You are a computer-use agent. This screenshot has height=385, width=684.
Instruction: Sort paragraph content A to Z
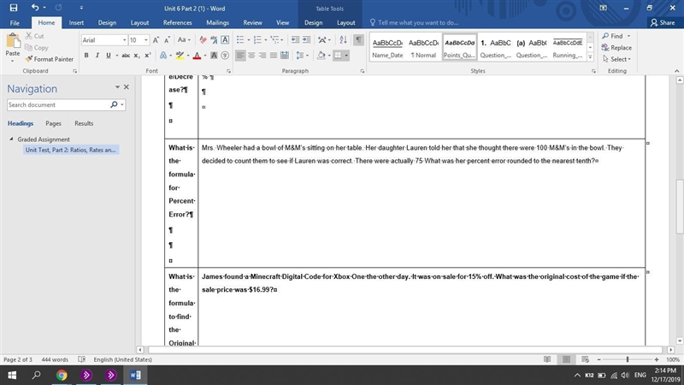[344, 39]
